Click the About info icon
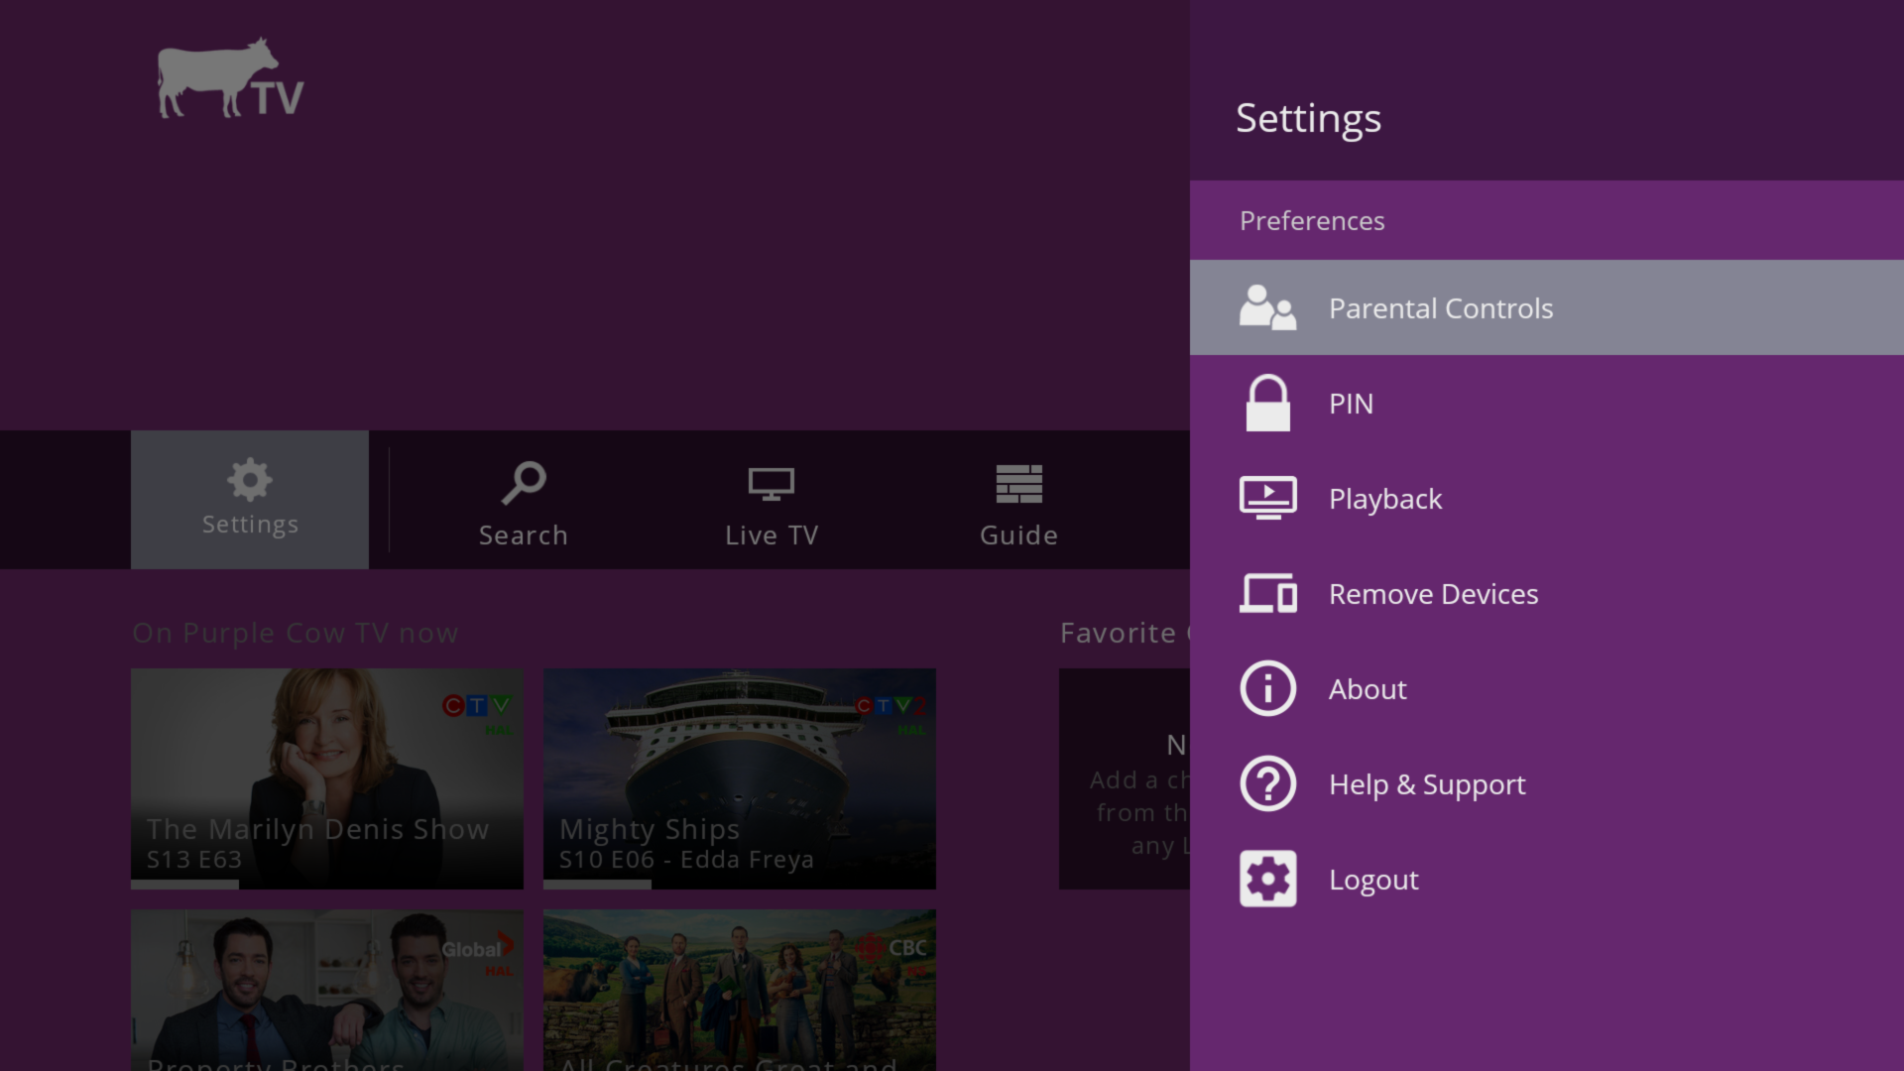Image resolution: width=1904 pixels, height=1071 pixels. pyautogui.click(x=1267, y=688)
